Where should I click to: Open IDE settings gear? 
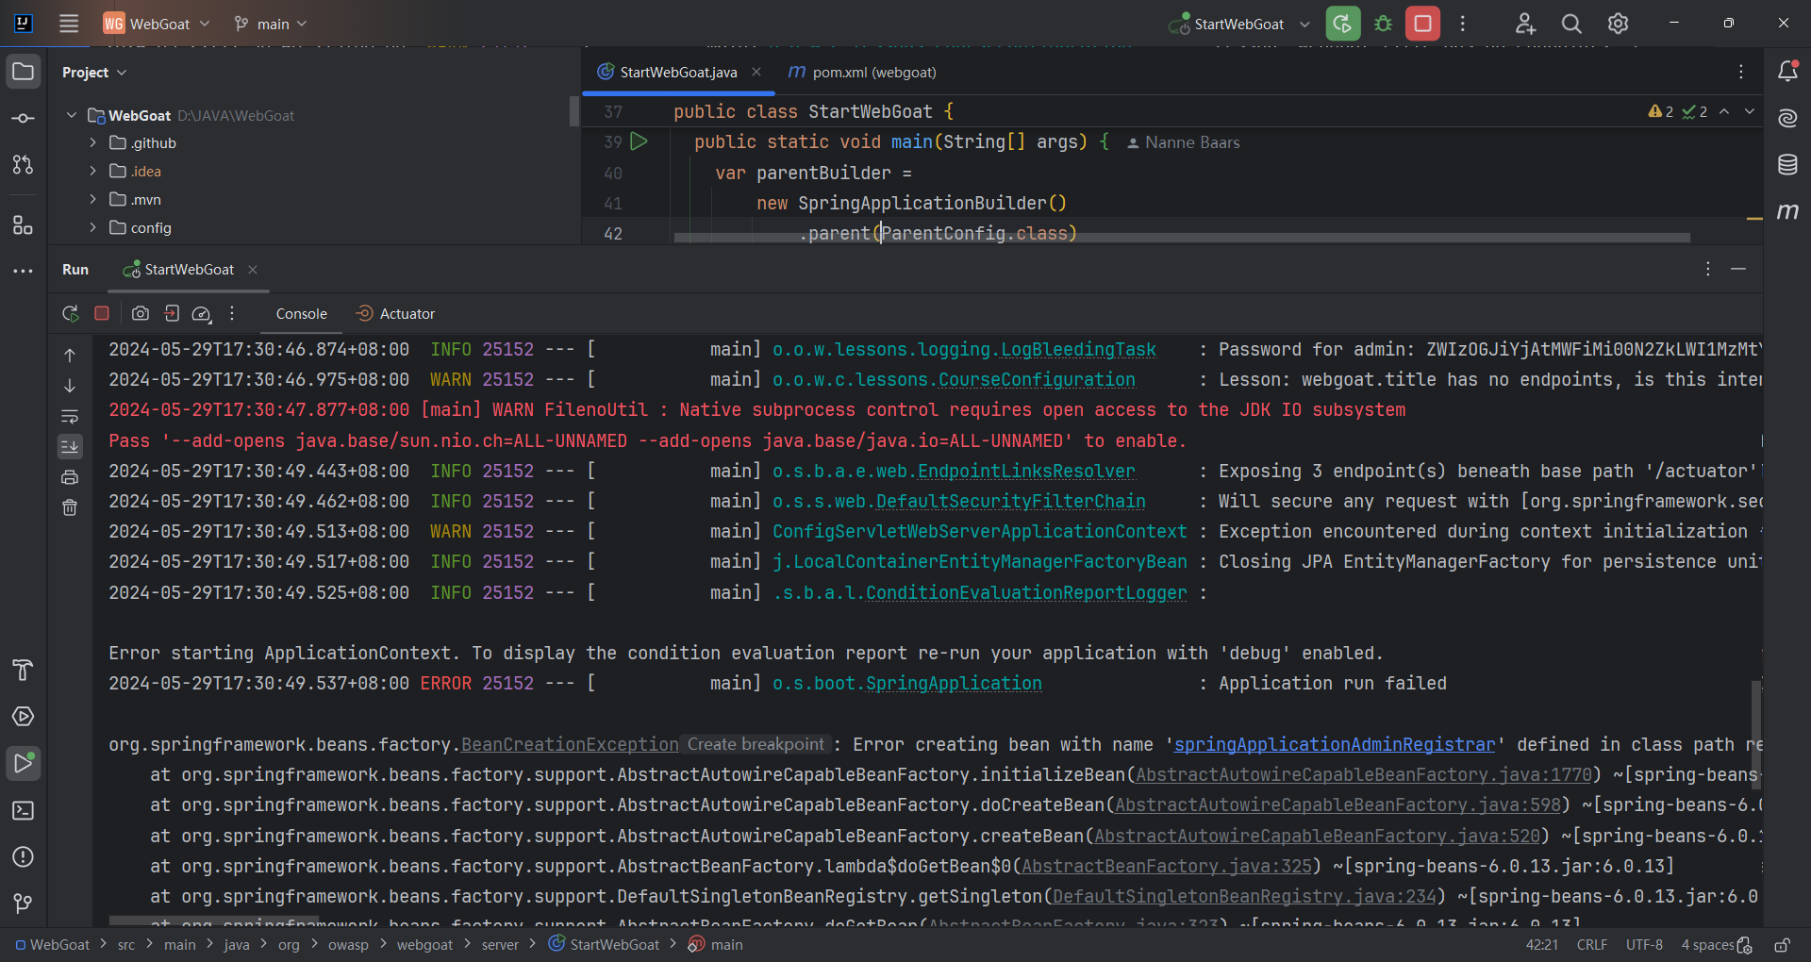(x=1618, y=24)
